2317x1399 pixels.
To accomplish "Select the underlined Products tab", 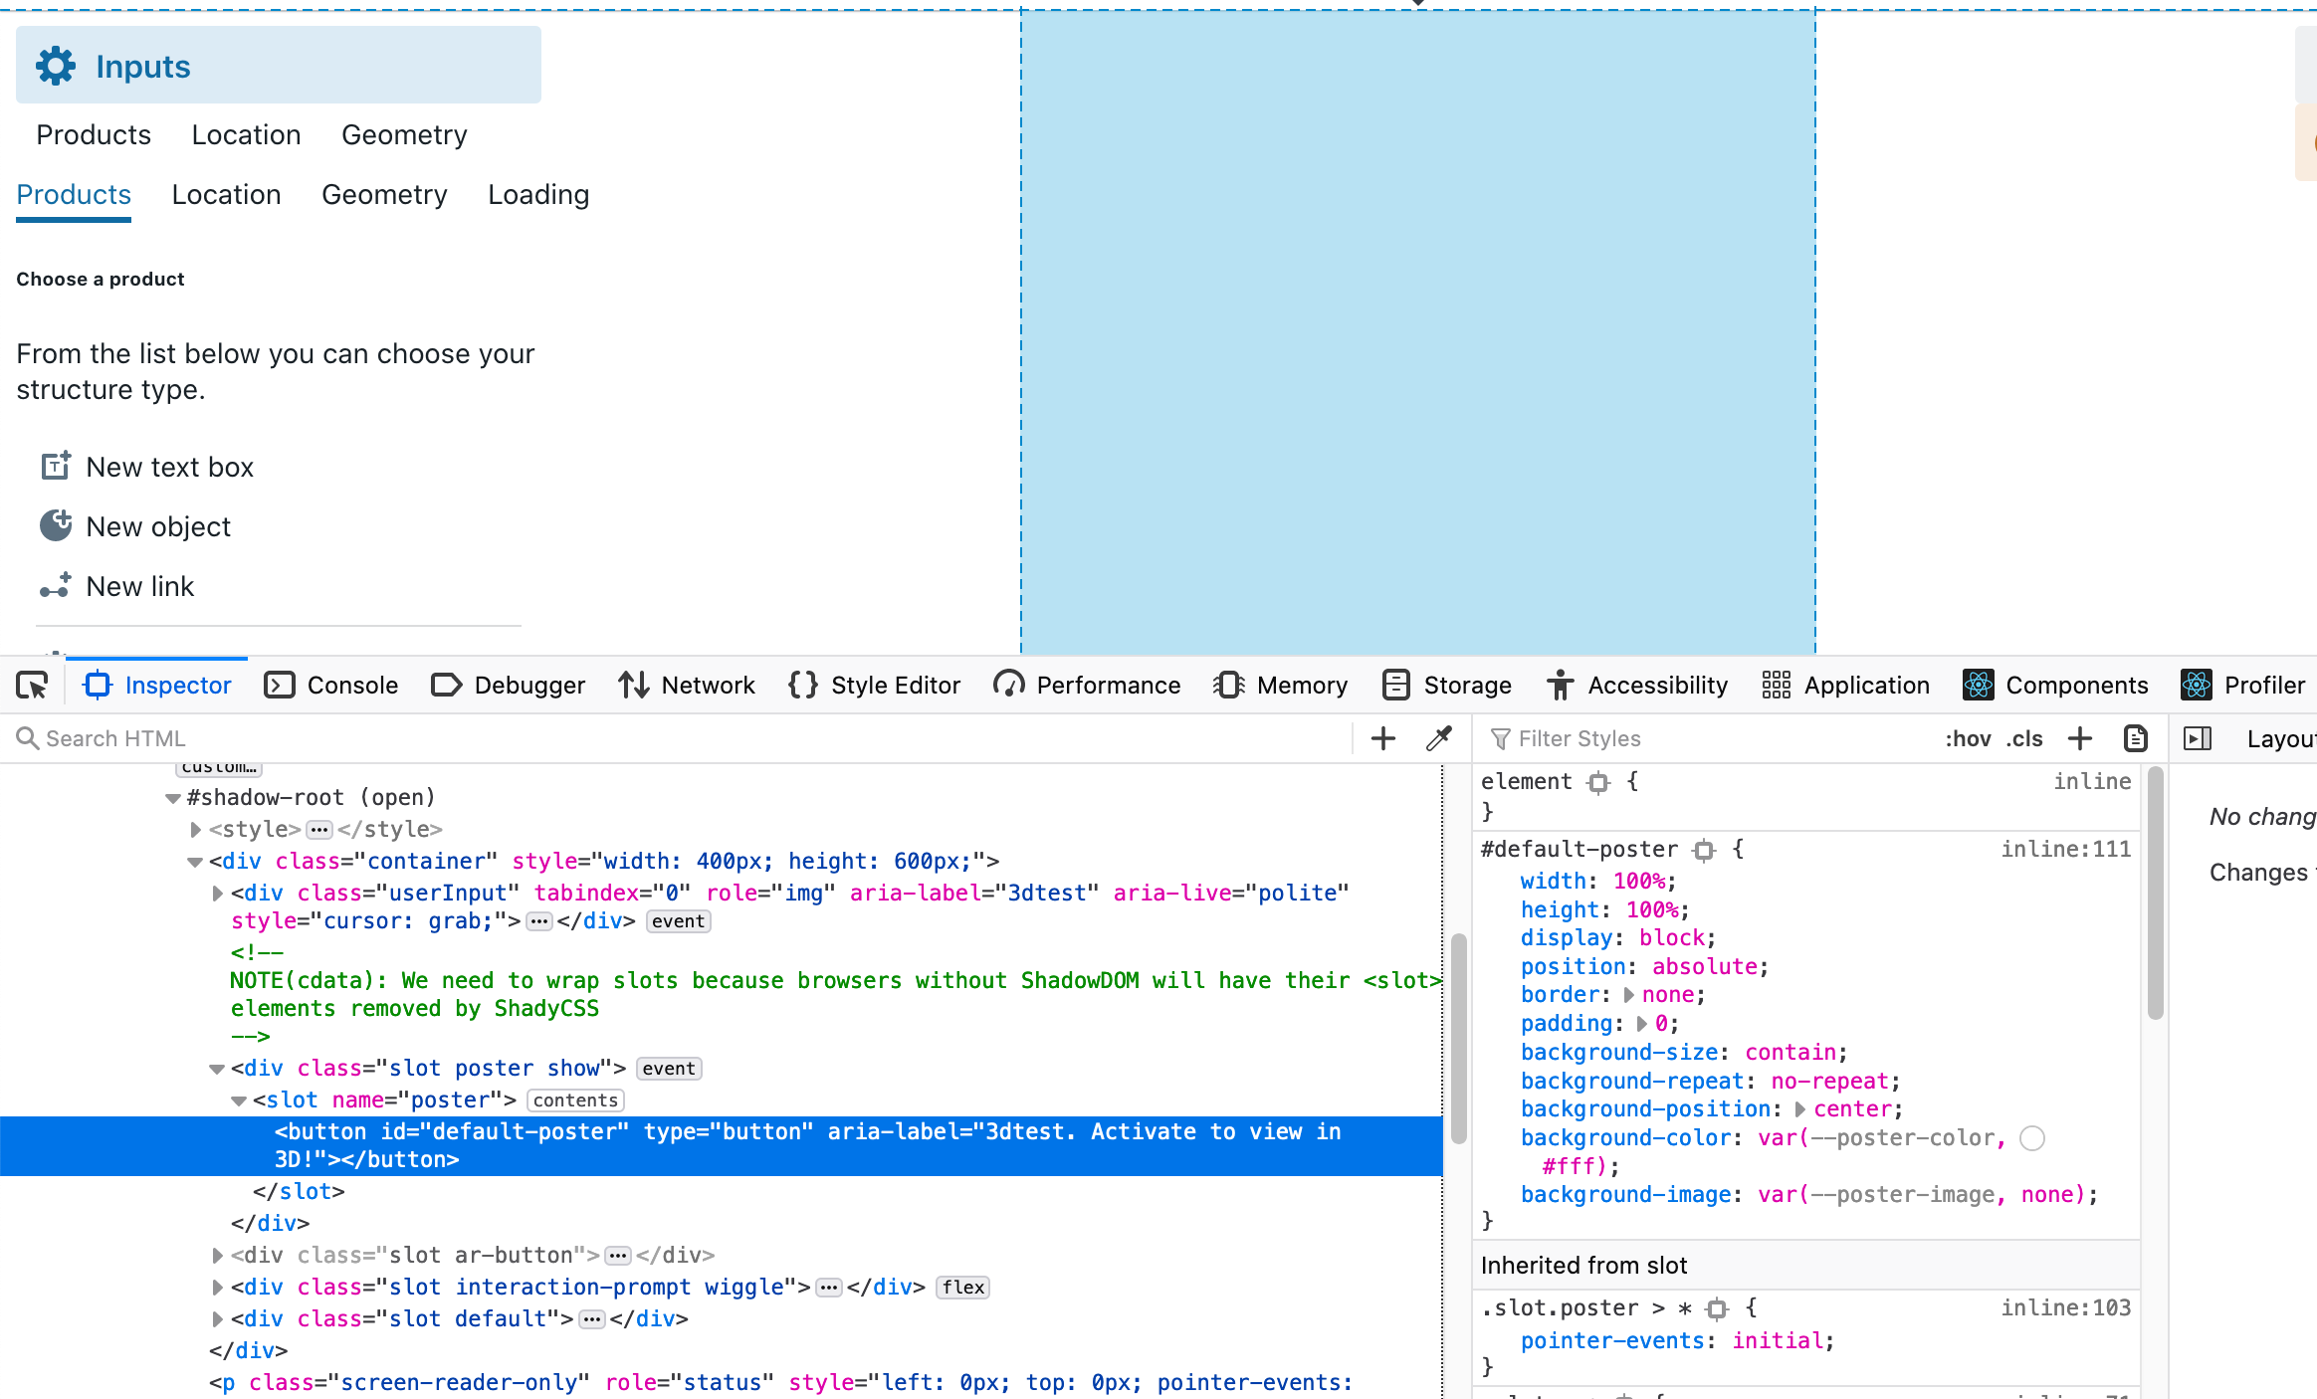I will tap(74, 195).
